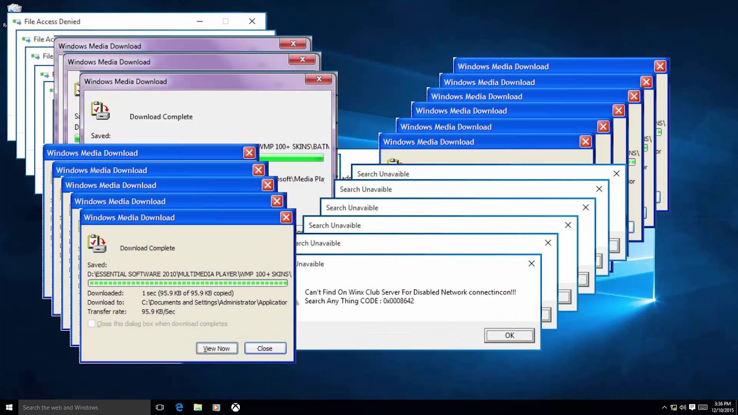Minimize the front File Access Denied window
Image resolution: width=738 pixels, height=415 pixels.
[x=199, y=21]
